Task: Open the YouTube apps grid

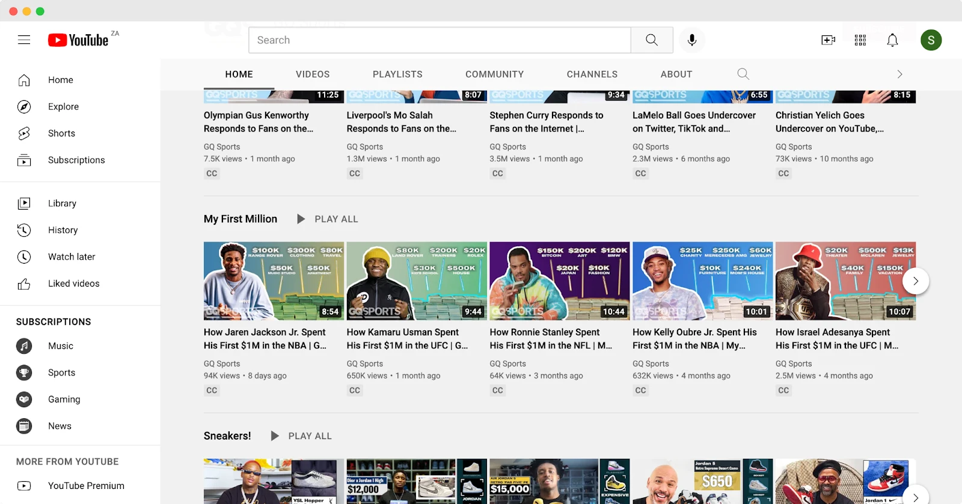Action: pos(860,40)
